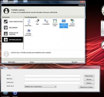This screenshot has height=97, width=104.
Task: Click Bezárás in the gombtámogatás dialog
Action: (x=89, y=79)
